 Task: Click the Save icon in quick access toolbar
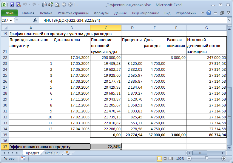click(12, 5)
